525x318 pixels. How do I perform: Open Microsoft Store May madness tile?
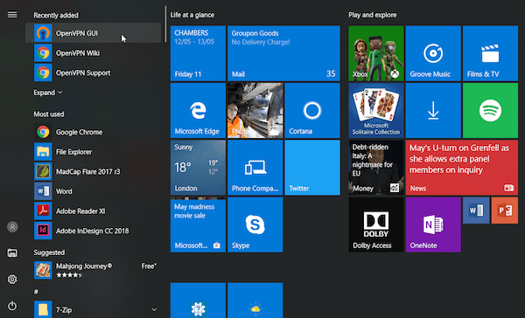[x=198, y=225]
